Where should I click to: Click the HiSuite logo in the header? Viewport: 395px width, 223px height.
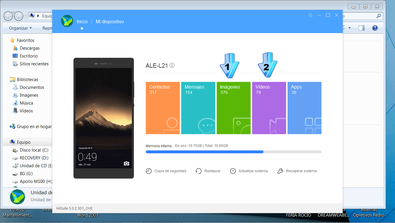[x=67, y=21]
